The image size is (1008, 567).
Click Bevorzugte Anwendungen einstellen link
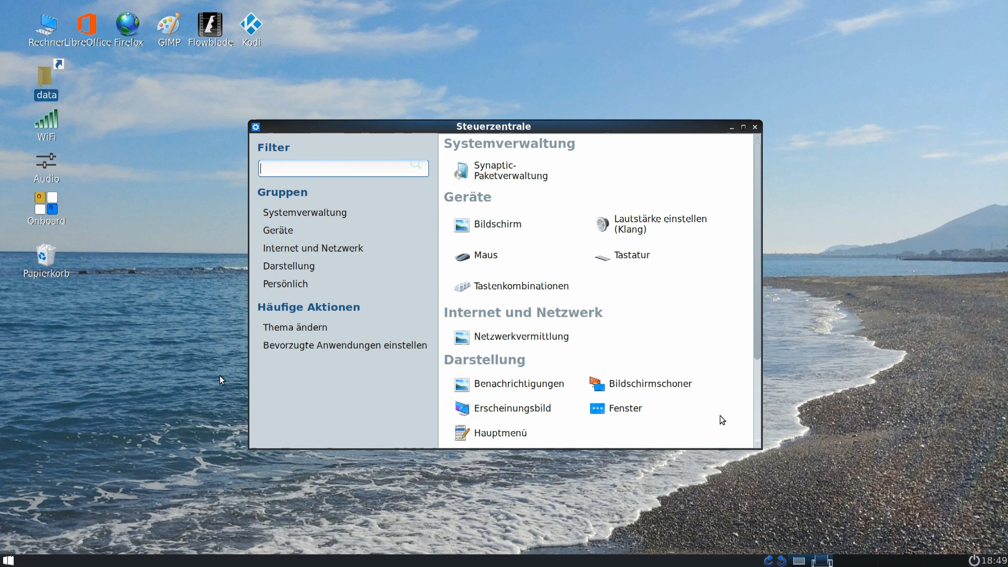[x=344, y=345]
